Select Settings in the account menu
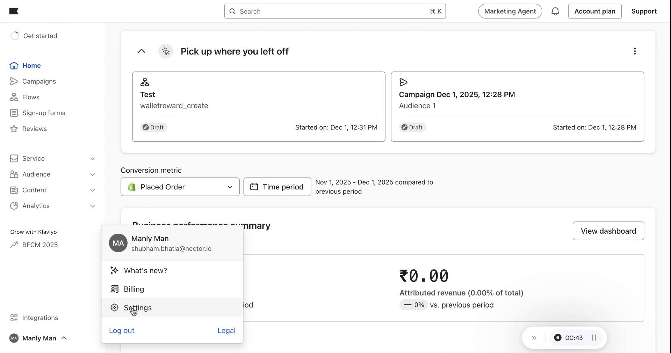Image resolution: width=671 pixels, height=353 pixels. (138, 308)
